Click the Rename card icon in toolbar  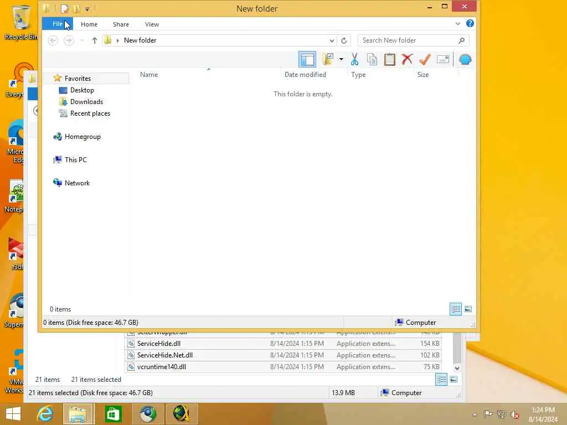(442, 59)
